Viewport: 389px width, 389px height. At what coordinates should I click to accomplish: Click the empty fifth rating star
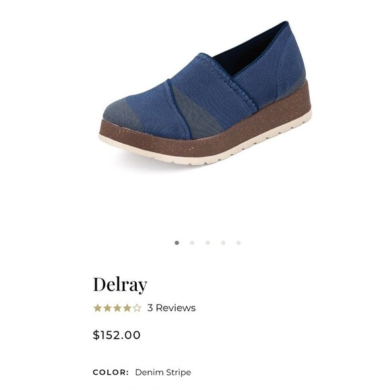(x=137, y=308)
